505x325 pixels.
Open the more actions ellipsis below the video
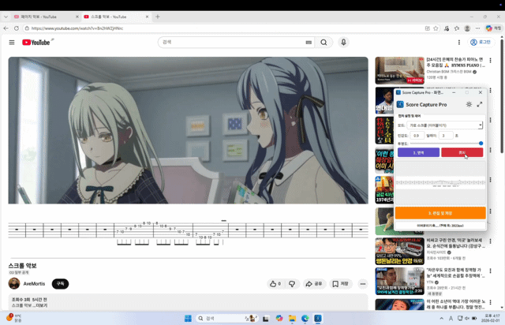[363, 283]
